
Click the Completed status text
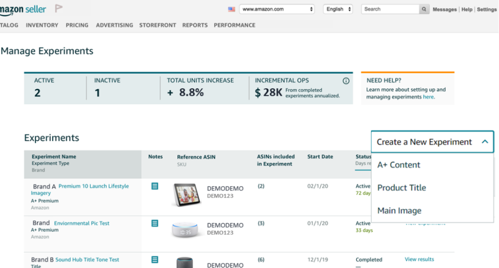[x=369, y=260]
